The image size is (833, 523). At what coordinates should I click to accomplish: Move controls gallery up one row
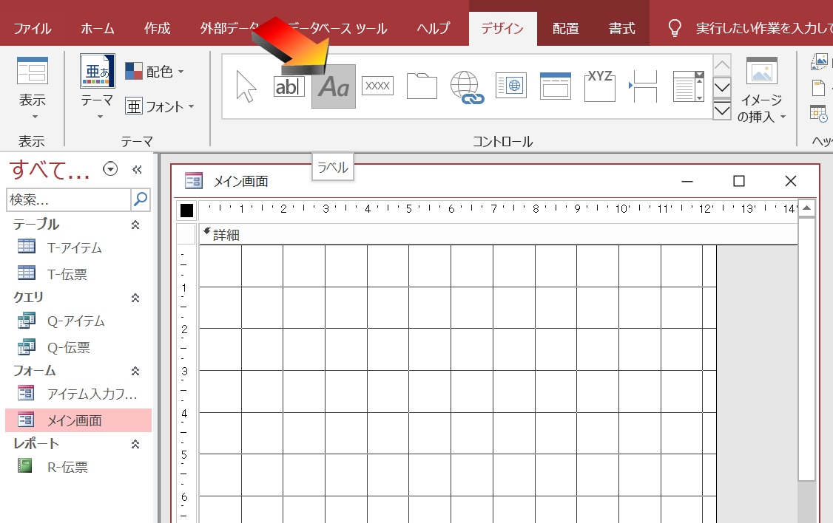[x=721, y=65]
